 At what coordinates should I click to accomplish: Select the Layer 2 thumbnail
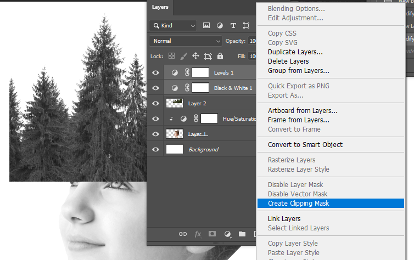point(174,103)
